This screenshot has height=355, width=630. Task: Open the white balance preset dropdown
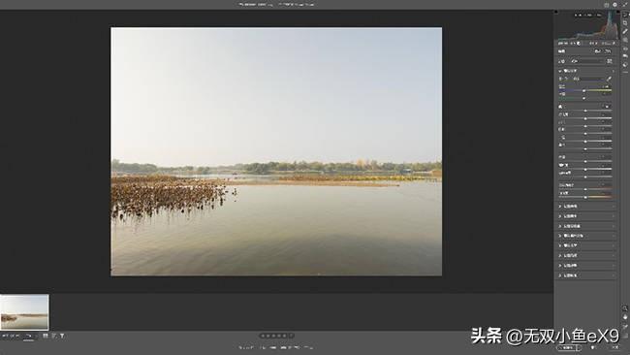(x=587, y=79)
